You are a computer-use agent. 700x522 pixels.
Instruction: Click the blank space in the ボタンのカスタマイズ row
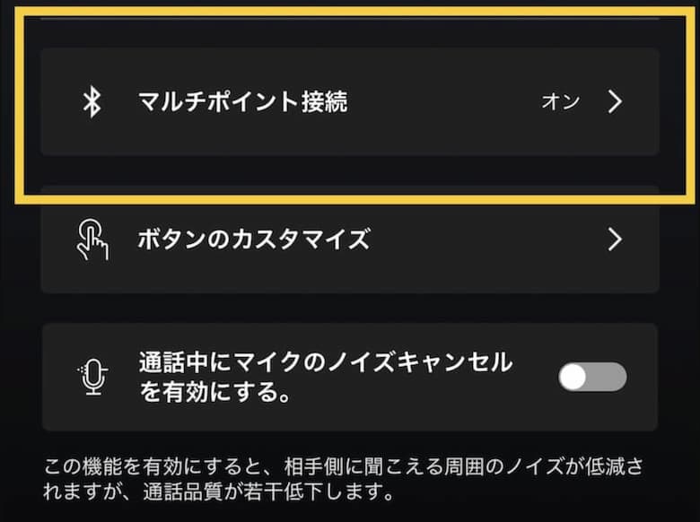485,239
